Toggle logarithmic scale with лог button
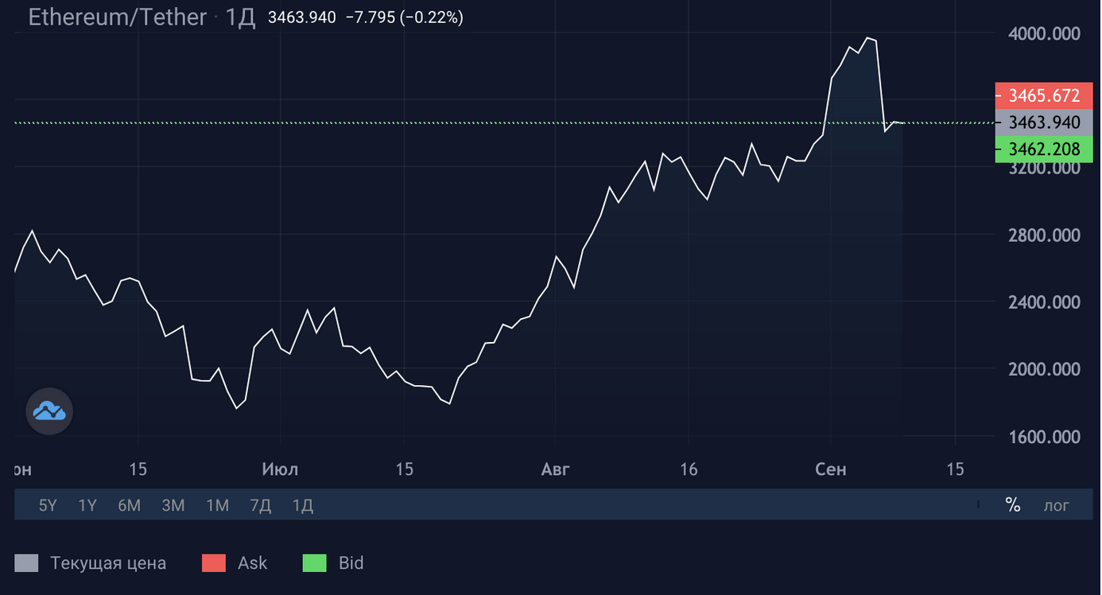The image size is (1102, 595). coord(1057,505)
